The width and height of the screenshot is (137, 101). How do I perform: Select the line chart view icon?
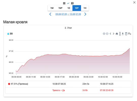coord(68,3)
